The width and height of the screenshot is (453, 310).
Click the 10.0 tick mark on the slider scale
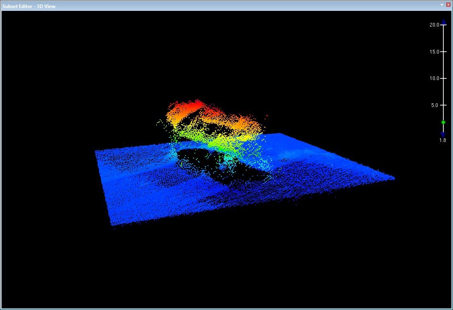click(x=443, y=78)
